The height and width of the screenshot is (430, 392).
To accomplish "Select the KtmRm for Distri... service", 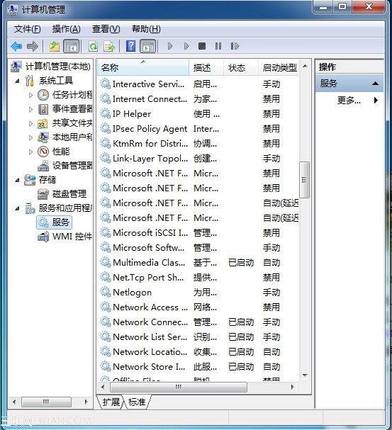I will [199, 143].
